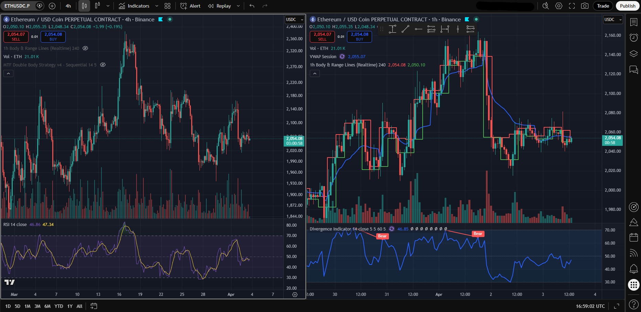Take a chart snapshot with the camera icon

tap(585, 6)
